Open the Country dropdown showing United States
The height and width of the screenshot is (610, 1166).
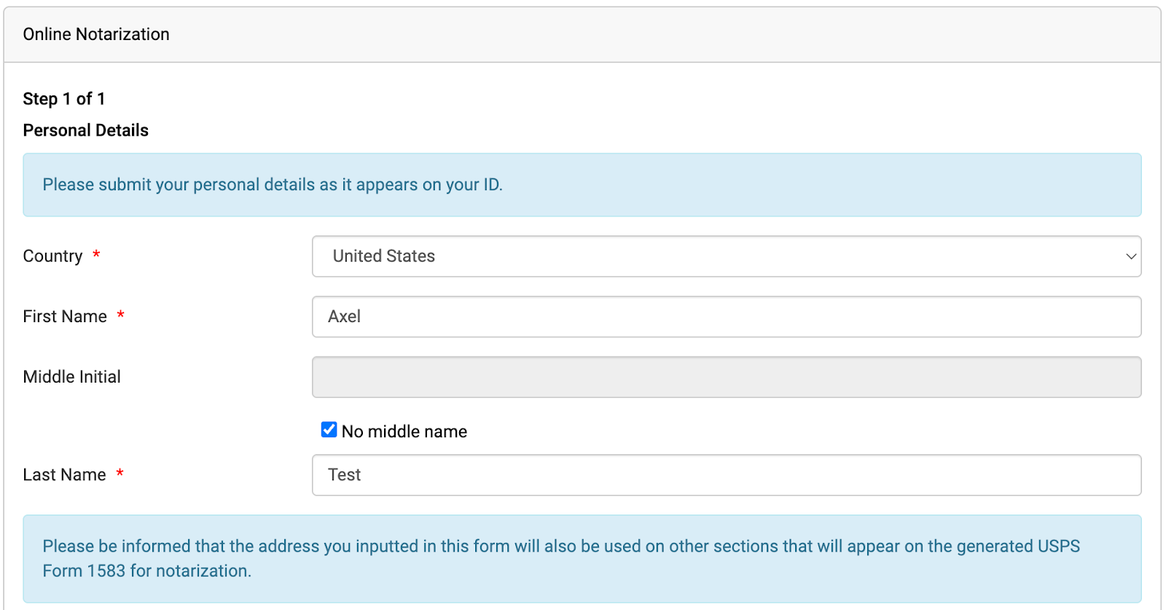pos(726,257)
